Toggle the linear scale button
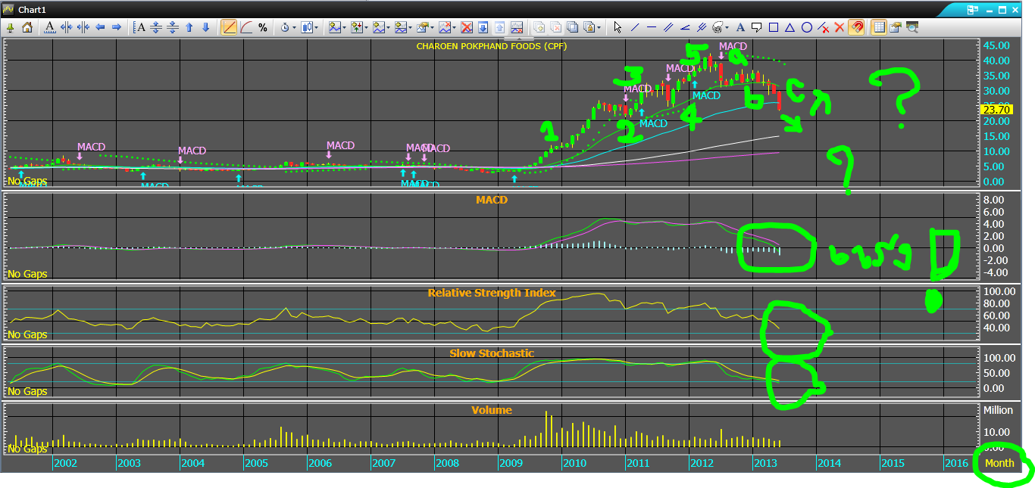 click(x=229, y=27)
